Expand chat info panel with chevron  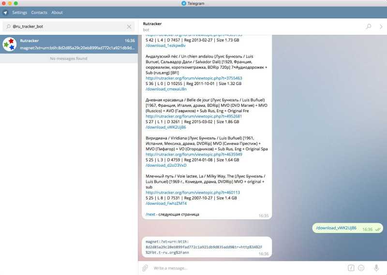tap(381, 27)
